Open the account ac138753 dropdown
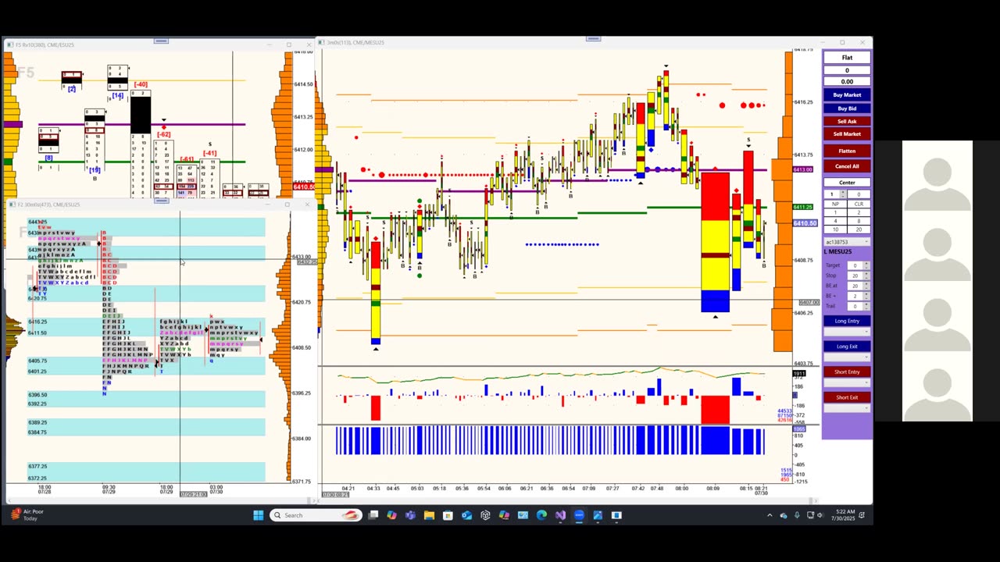The height and width of the screenshot is (562, 1000). (847, 242)
